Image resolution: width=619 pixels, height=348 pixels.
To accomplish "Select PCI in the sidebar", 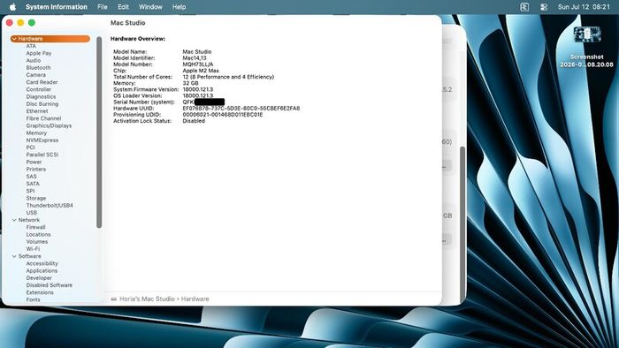I will point(30,148).
